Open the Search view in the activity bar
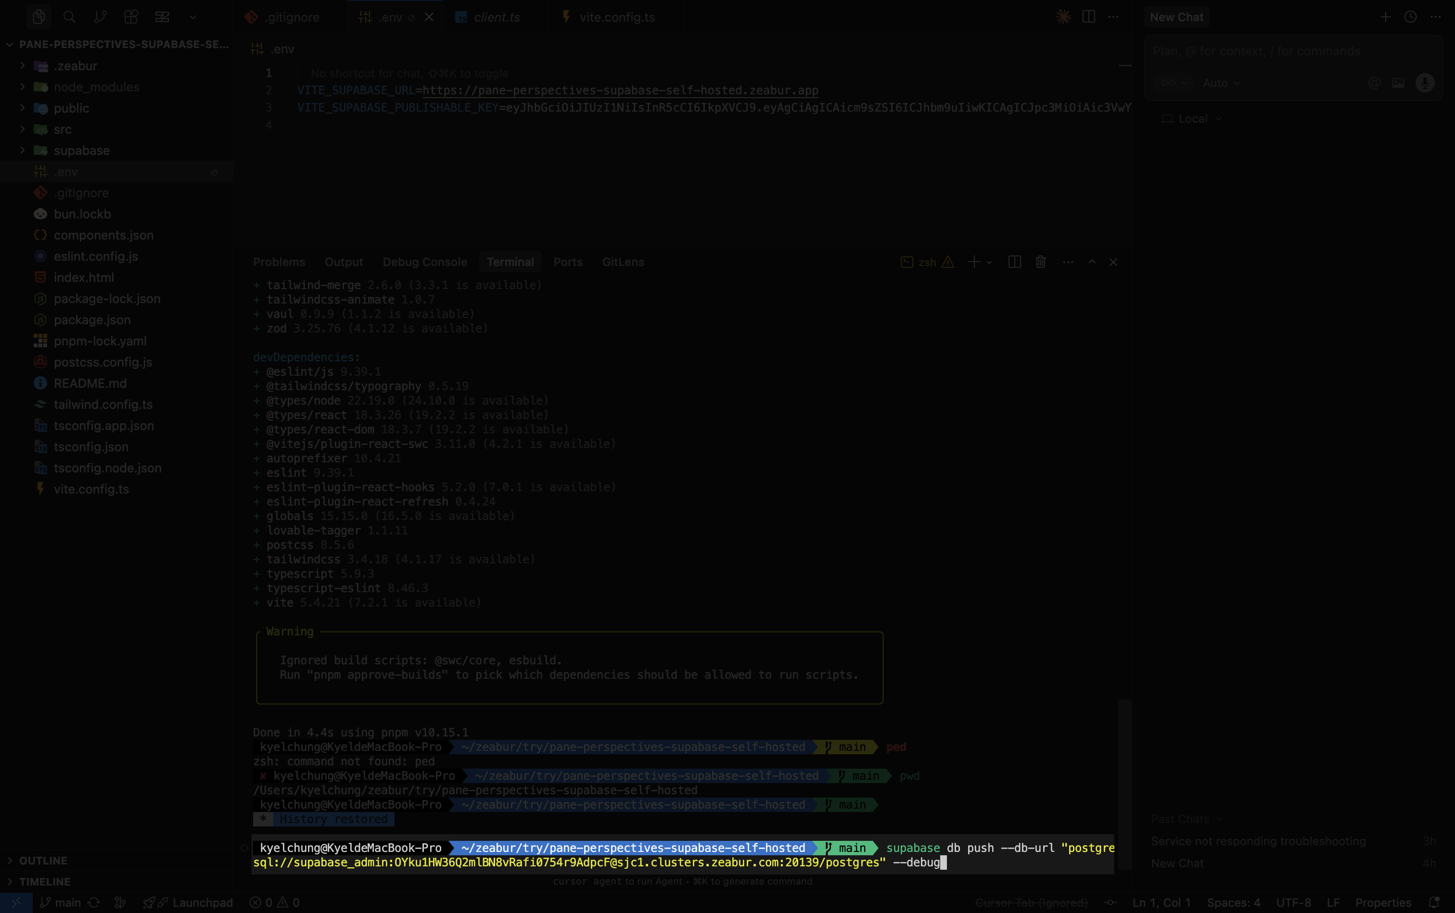Screen dimensions: 1455x913 [x=69, y=17]
